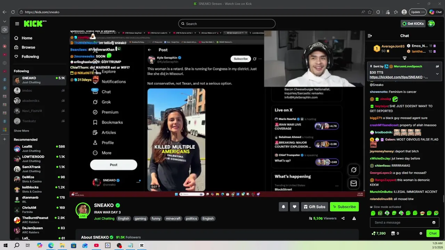
Task: Open imdoc in the Following list
Action: (x=39, y=90)
